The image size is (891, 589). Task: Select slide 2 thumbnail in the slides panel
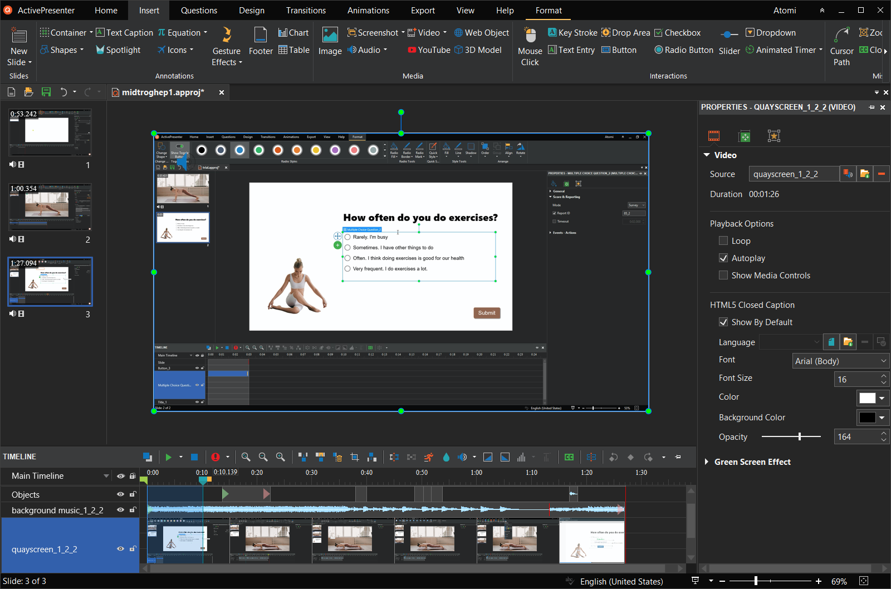(50, 207)
